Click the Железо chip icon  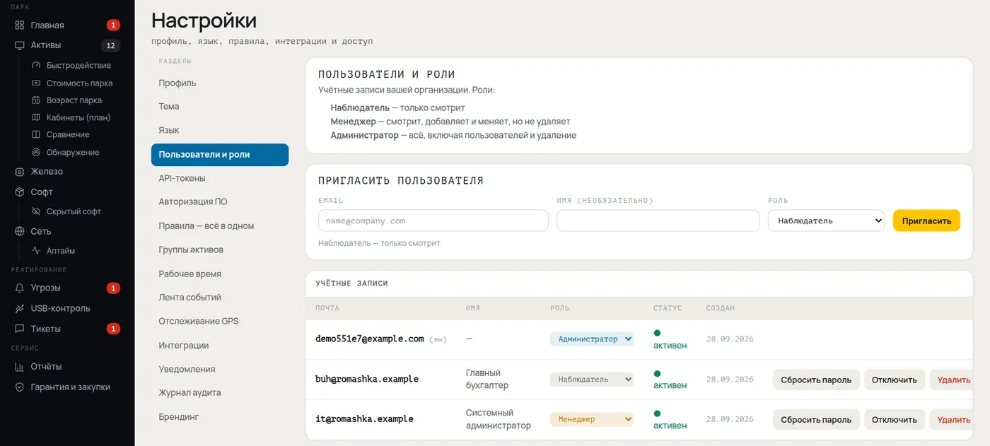pos(19,172)
